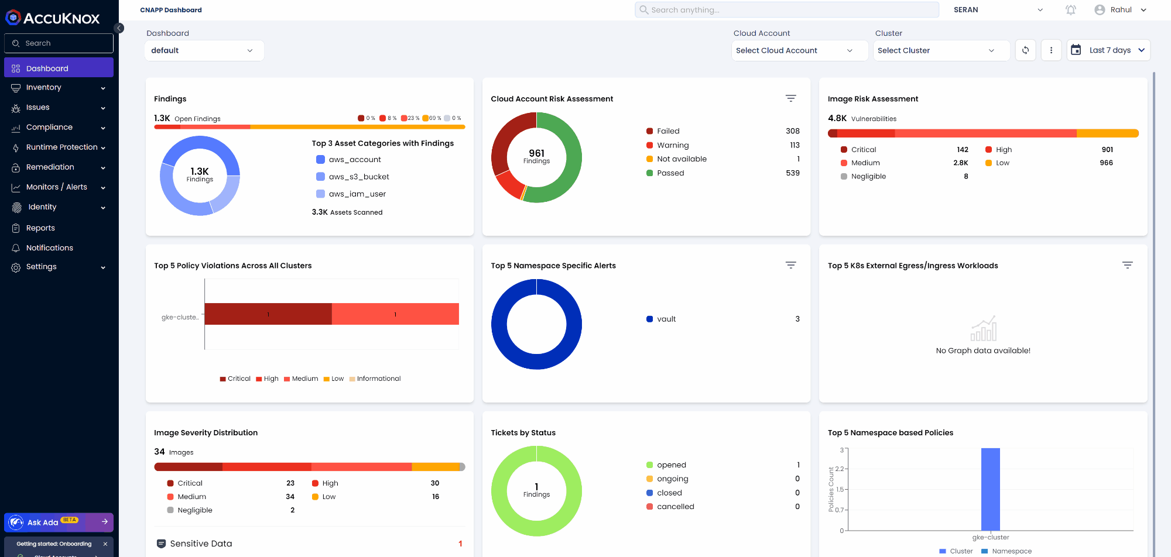Image resolution: width=1171 pixels, height=557 pixels.
Task: Click the Failed color swatch in legend
Action: click(649, 131)
